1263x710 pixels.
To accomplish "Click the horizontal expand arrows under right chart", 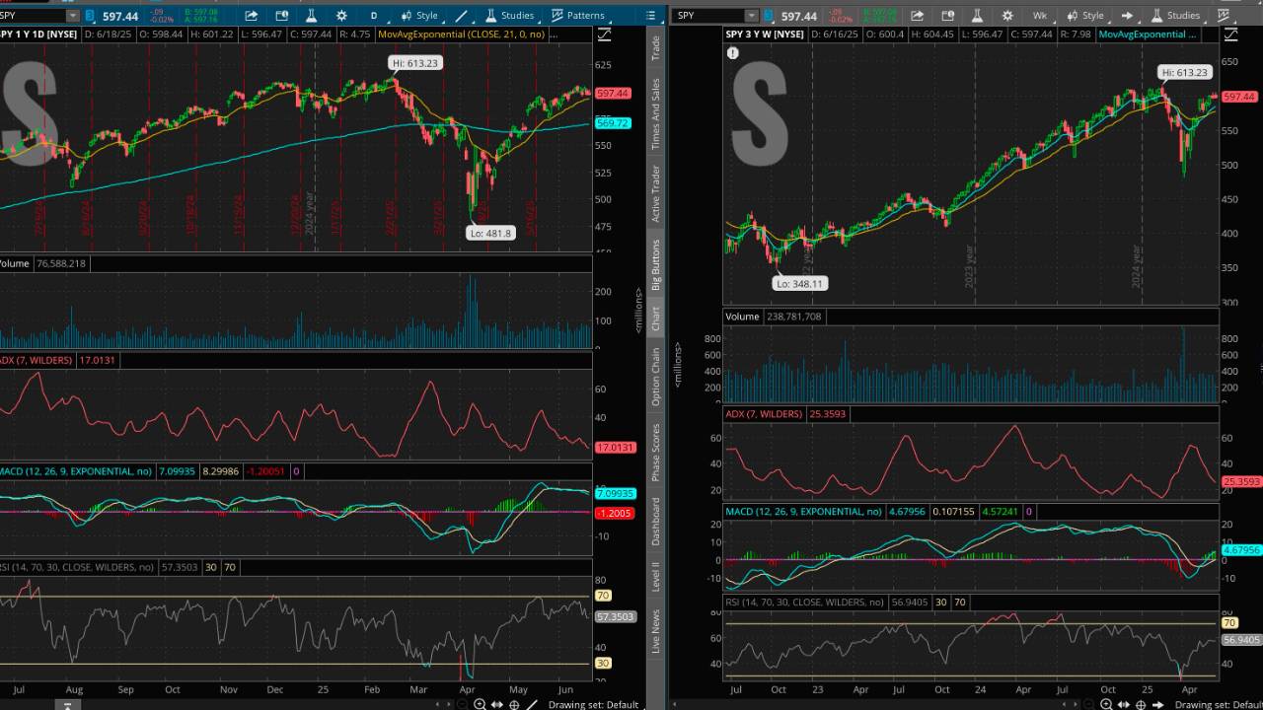I will (1123, 704).
